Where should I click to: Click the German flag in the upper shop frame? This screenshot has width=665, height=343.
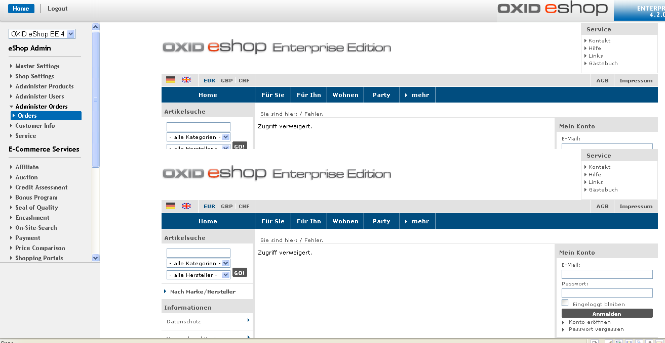(171, 80)
